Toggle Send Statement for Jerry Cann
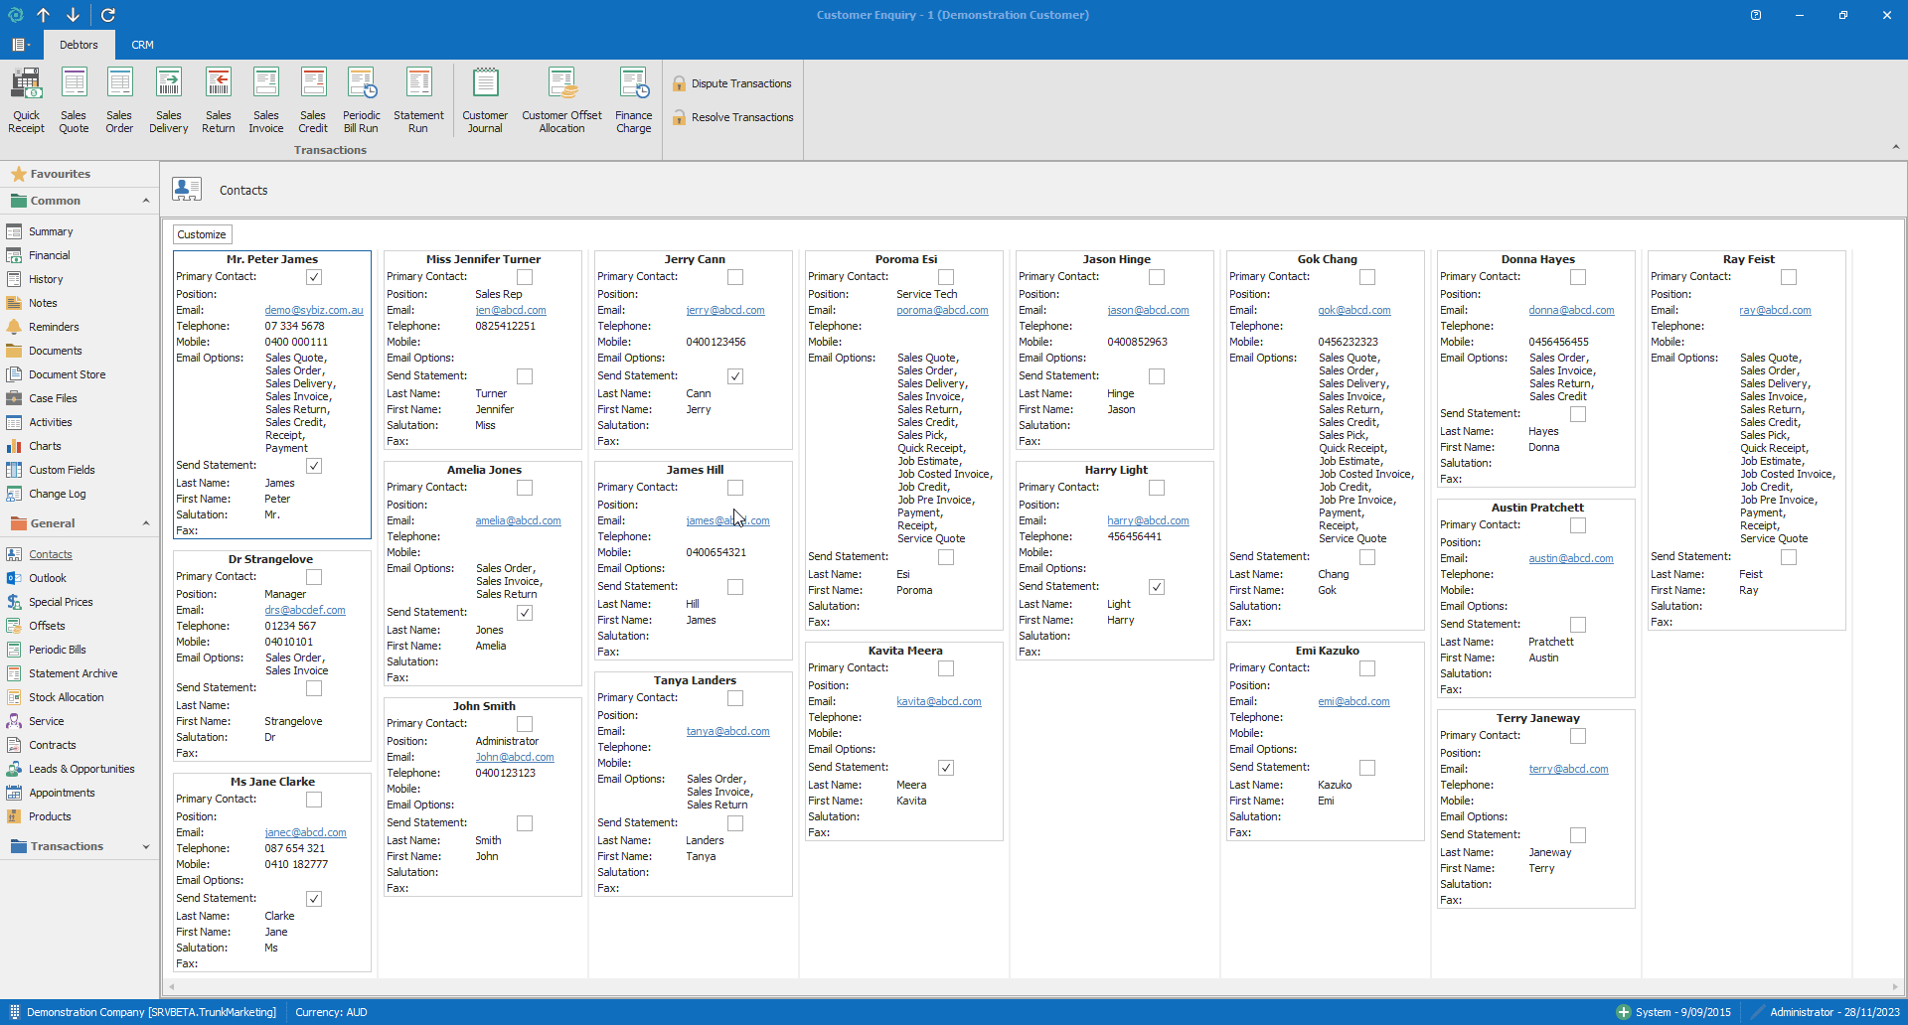The image size is (1908, 1025). 735,376
